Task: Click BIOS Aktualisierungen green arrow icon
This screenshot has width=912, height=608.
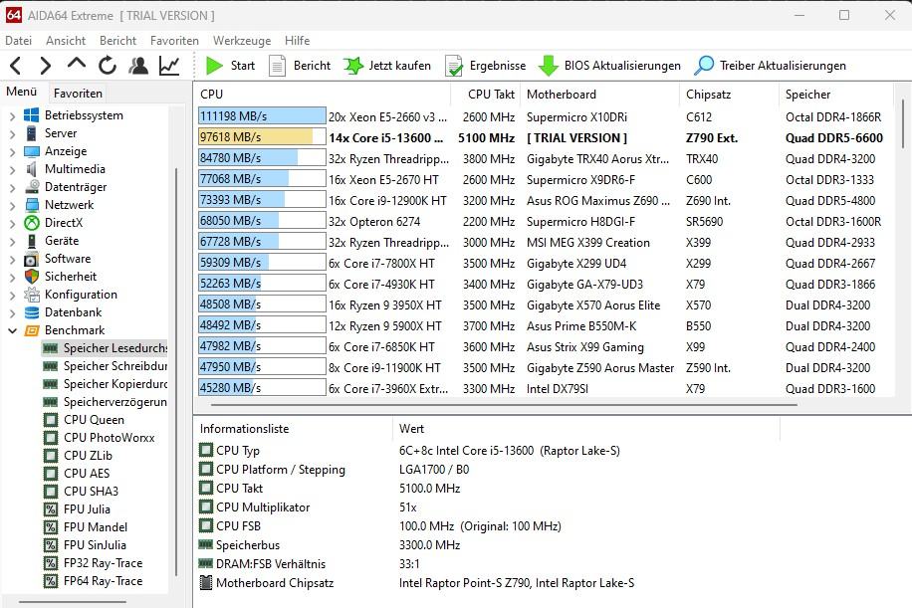Action: (548, 66)
